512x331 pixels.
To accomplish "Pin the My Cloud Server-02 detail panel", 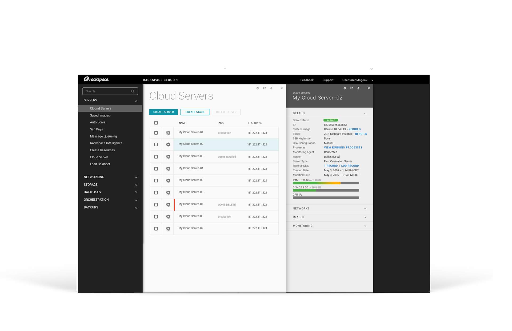I will pyautogui.click(x=358, y=88).
